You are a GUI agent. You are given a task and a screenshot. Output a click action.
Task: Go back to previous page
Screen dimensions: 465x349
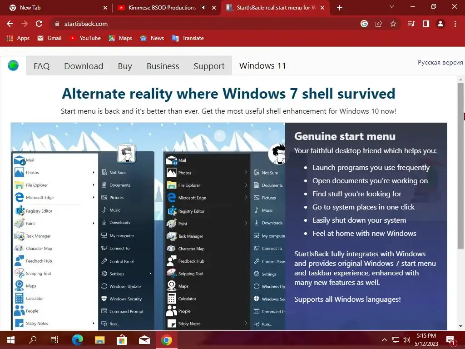(10, 24)
